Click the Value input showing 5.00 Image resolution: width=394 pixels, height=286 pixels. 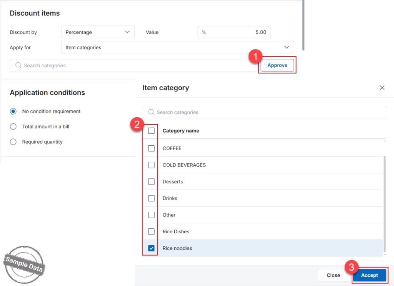234,32
